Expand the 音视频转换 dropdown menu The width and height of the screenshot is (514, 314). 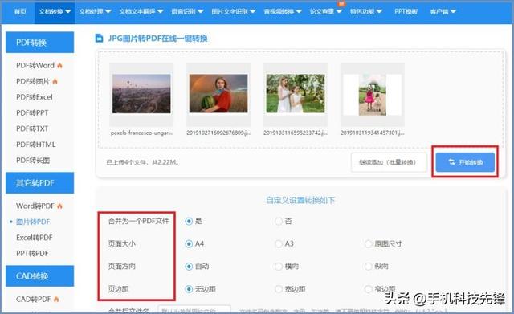[x=283, y=11]
